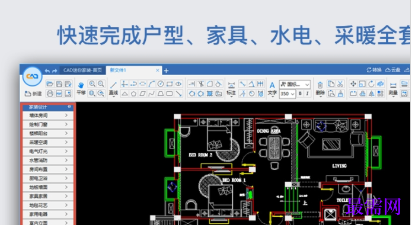Save the drawing with the floppy disk icon
Screen dimensions: 412x225
click(x=59, y=83)
